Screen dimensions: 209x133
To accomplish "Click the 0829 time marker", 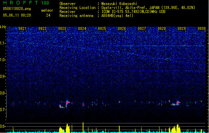I will tap(182, 29).
